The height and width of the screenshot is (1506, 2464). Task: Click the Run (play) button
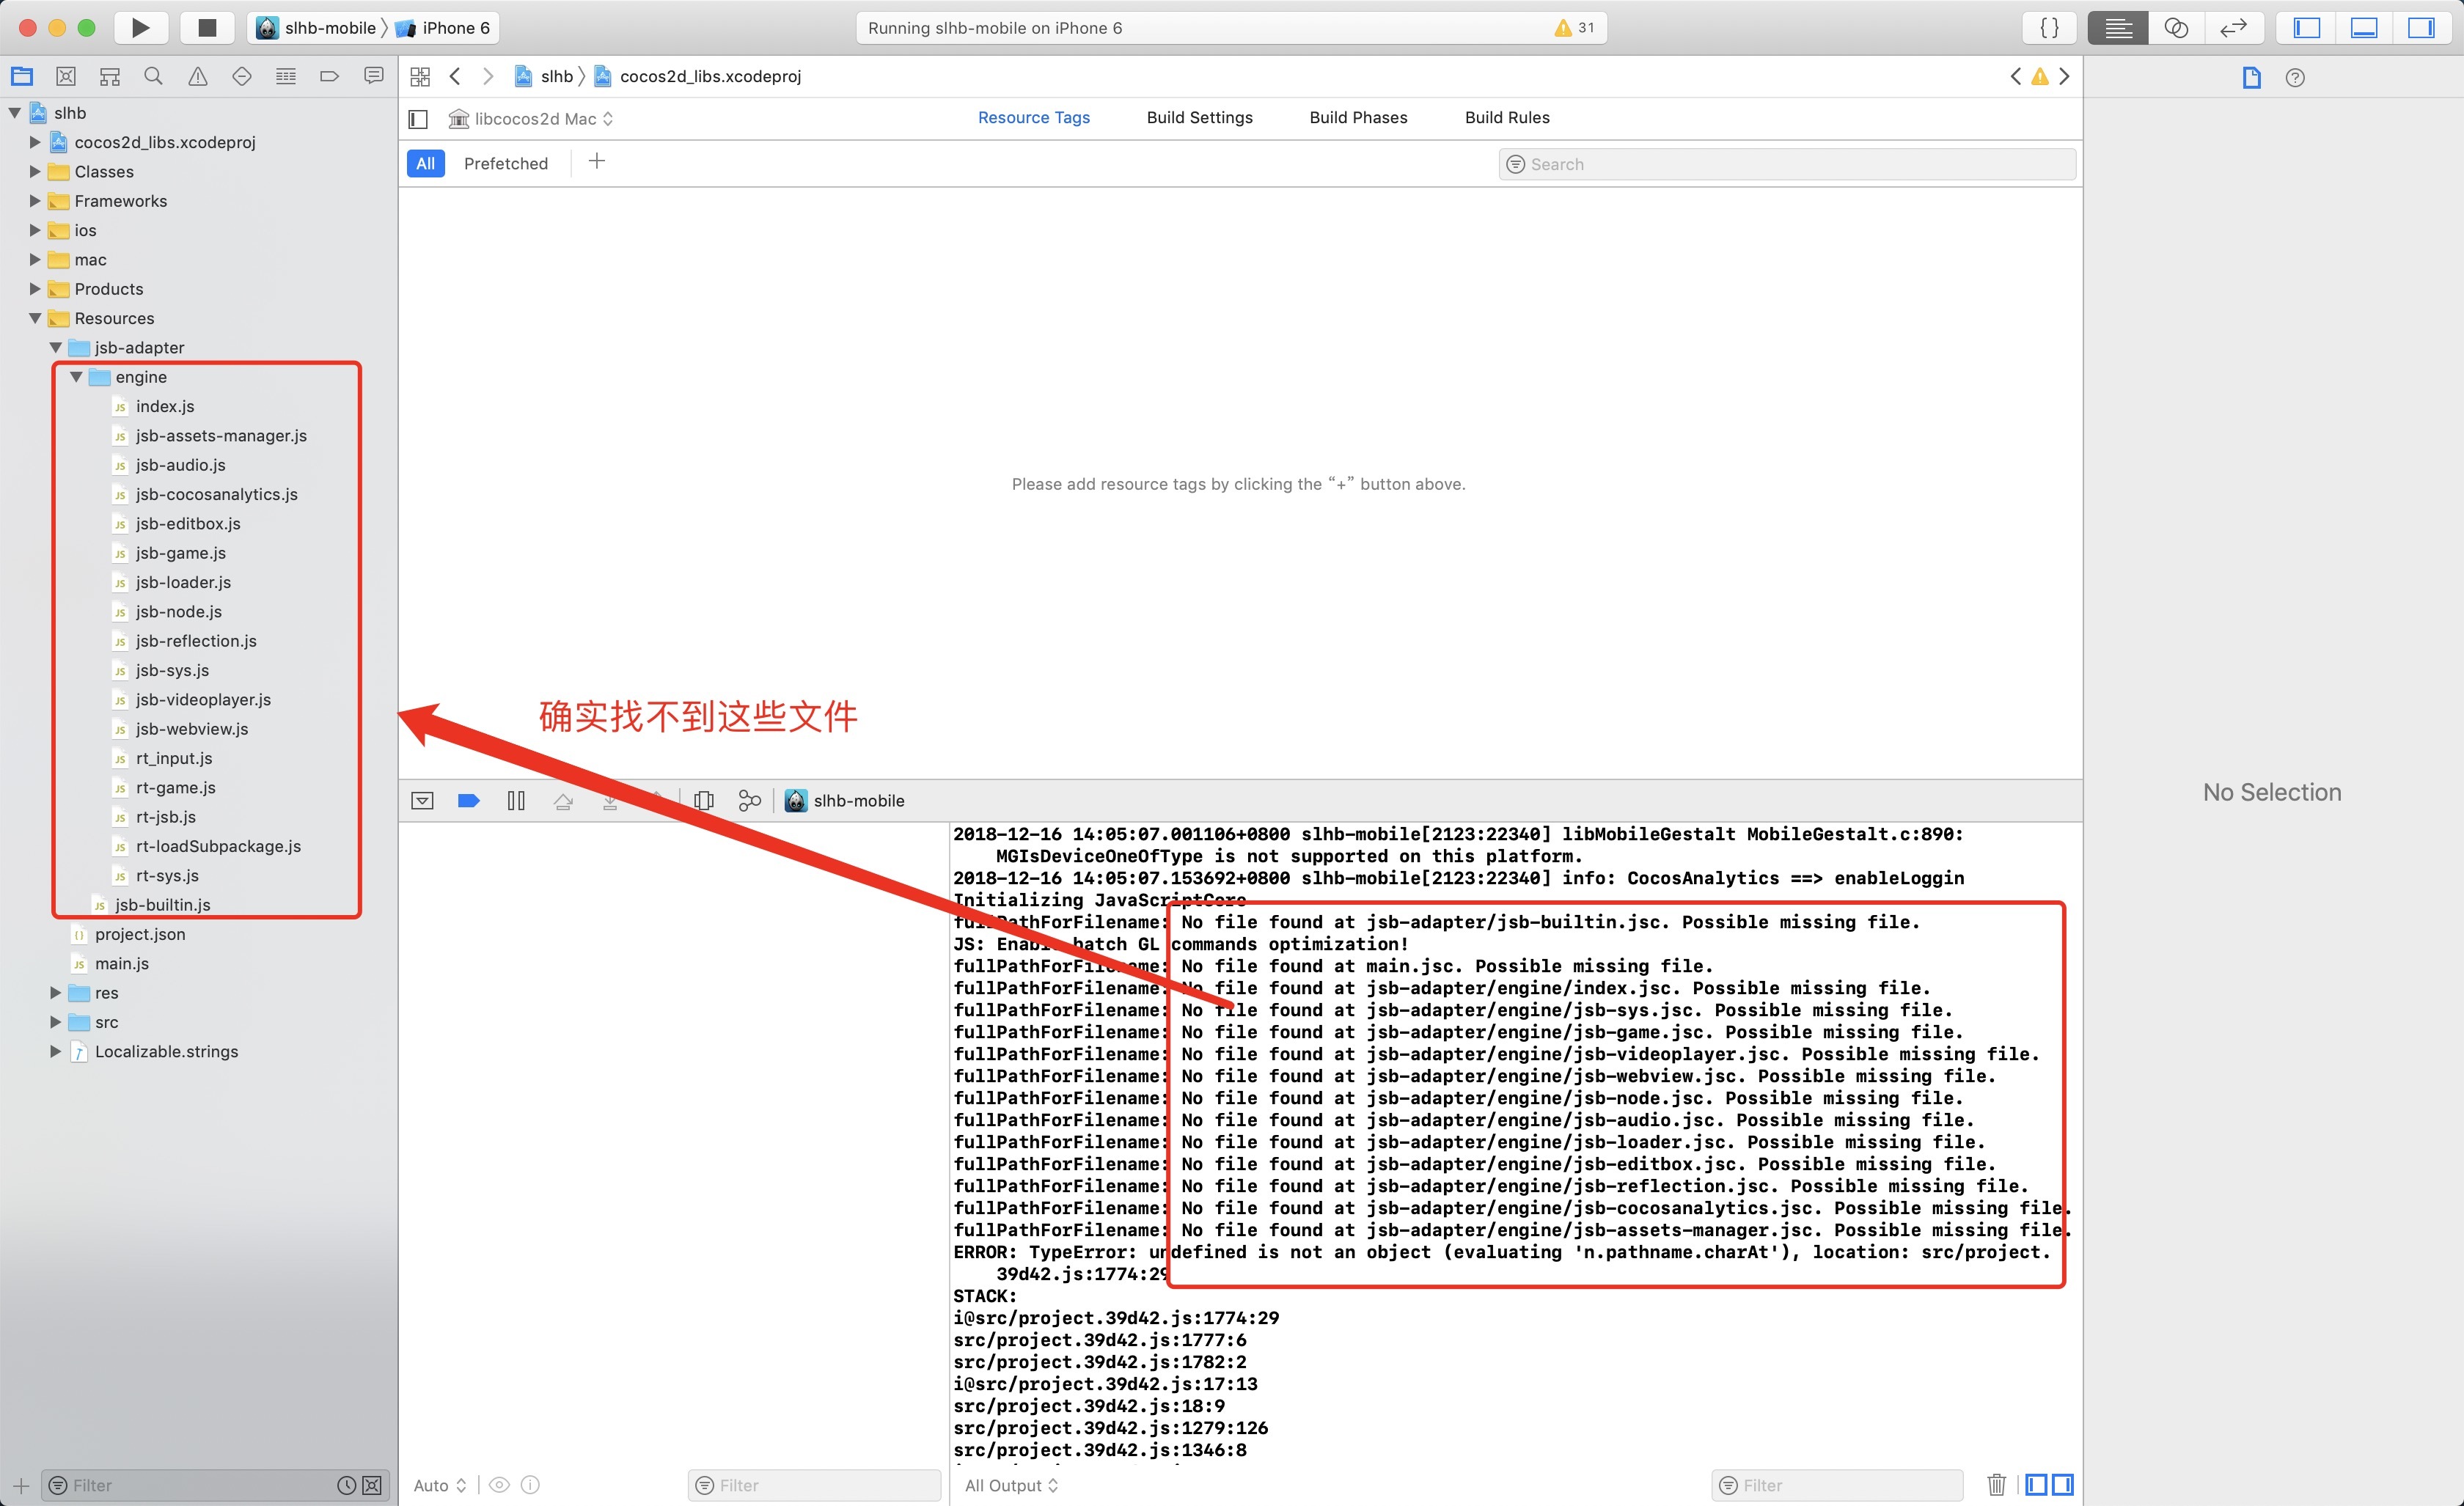coord(141,27)
